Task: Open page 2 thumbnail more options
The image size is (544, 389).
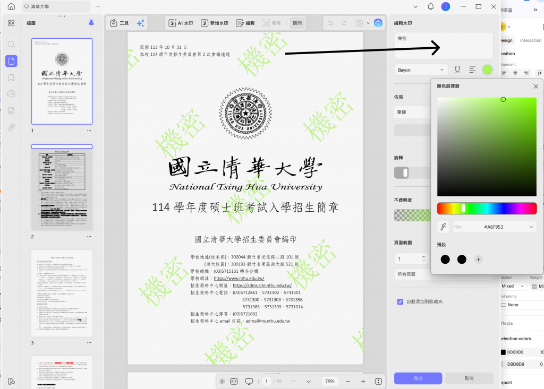Action: coord(89,237)
